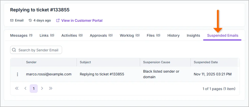Select the Suspended Emails tab
249x107 pixels.
pyautogui.click(x=223, y=35)
